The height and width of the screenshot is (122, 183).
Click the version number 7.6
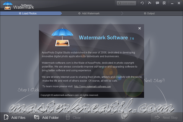pyautogui.click(x=132, y=38)
